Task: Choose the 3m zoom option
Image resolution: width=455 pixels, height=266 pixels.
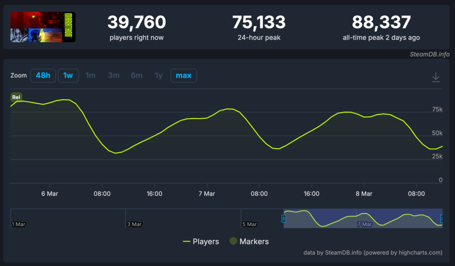Action: point(114,75)
